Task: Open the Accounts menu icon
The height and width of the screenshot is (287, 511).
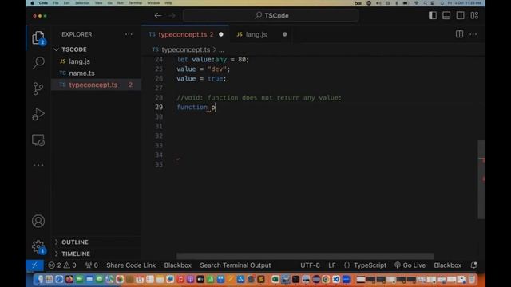Action: click(38, 221)
